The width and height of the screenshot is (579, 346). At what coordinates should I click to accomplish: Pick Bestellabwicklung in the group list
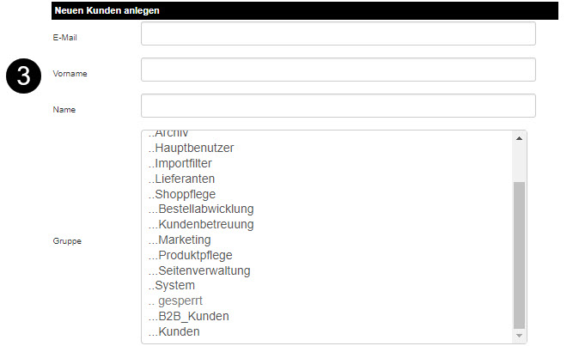point(205,209)
